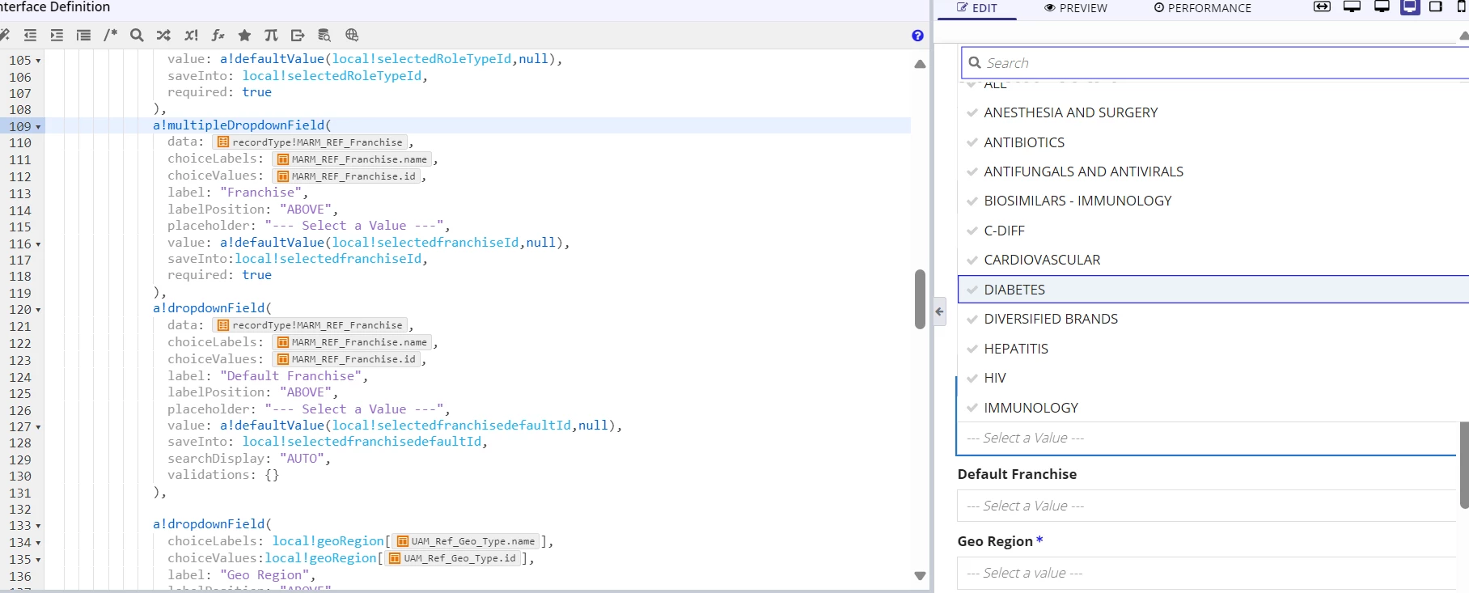Click the export arrow toolbar icon
Image resolution: width=1469 pixels, height=593 pixels.
pyautogui.click(x=298, y=35)
